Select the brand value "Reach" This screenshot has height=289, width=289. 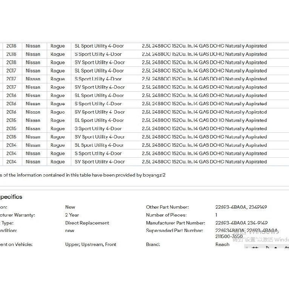tap(222, 244)
